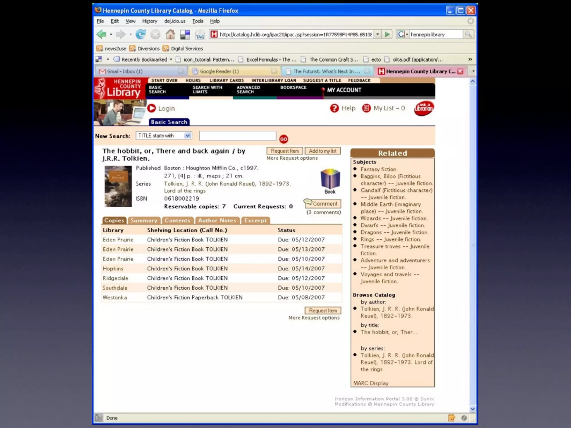The height and width of the screenshot is (428, 571).
Task: Click the Home toolbar icon
Action: [x=170, y=34]
